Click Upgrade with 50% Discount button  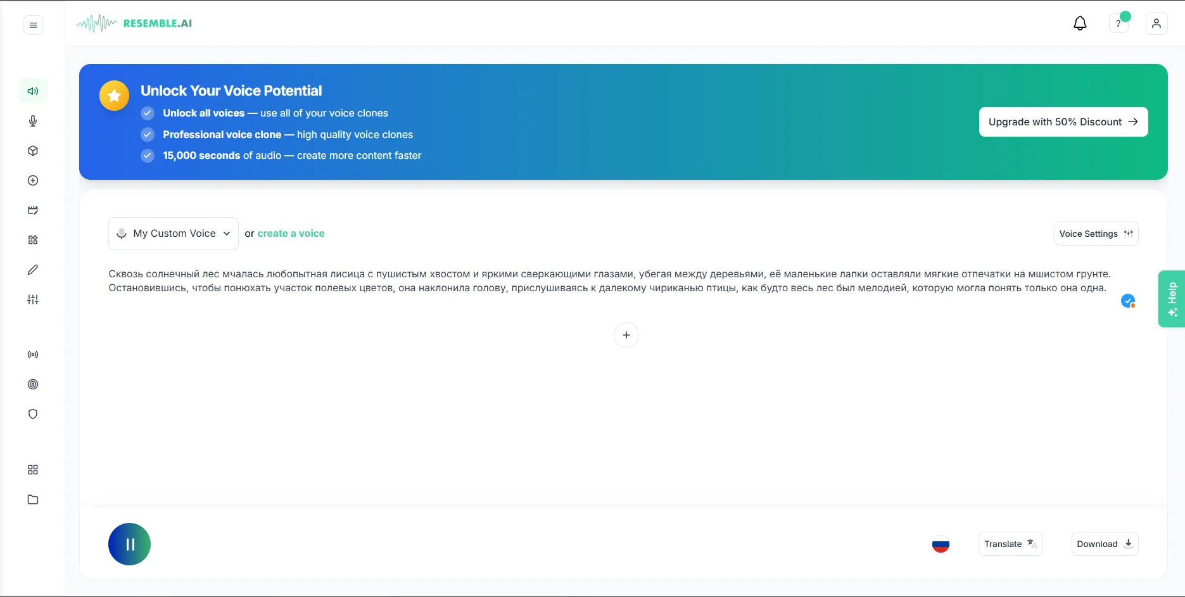[x=1063, y=122]
